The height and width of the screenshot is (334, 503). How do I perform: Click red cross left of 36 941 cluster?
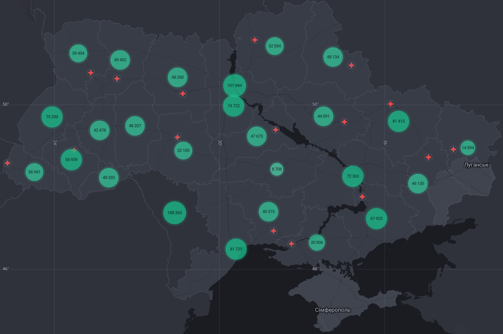(7, 163)
